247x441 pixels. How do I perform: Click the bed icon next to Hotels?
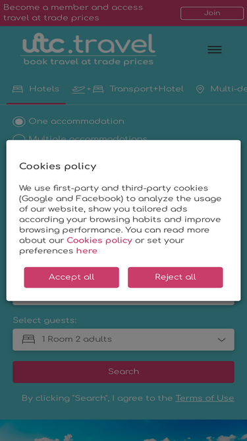coord(18,89)
